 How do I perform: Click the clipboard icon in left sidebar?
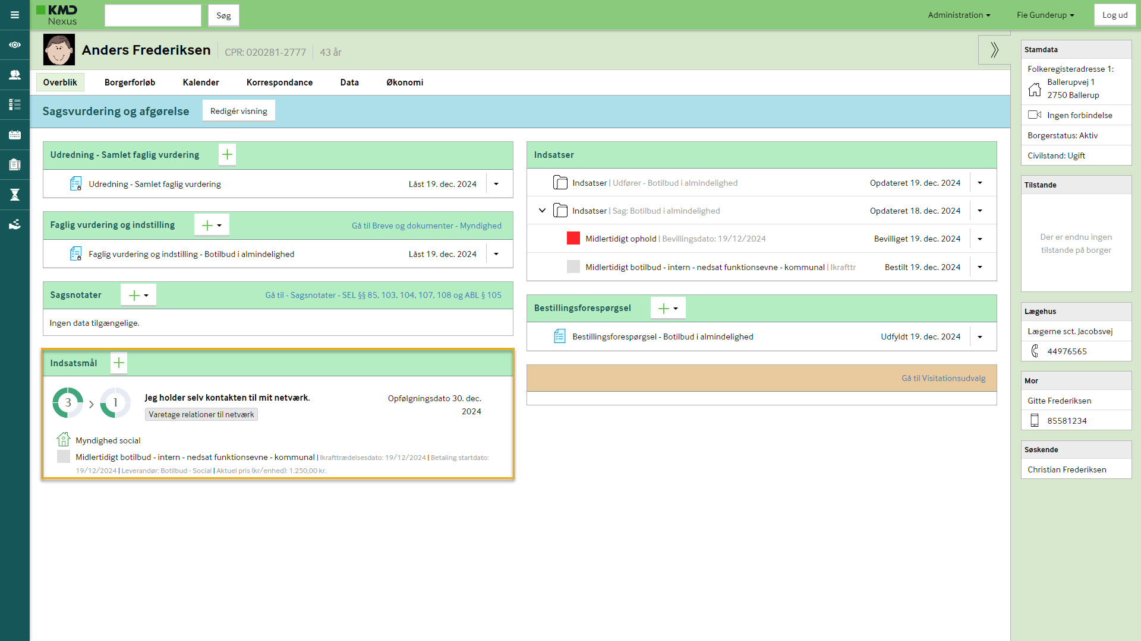(x=15, y=165)
